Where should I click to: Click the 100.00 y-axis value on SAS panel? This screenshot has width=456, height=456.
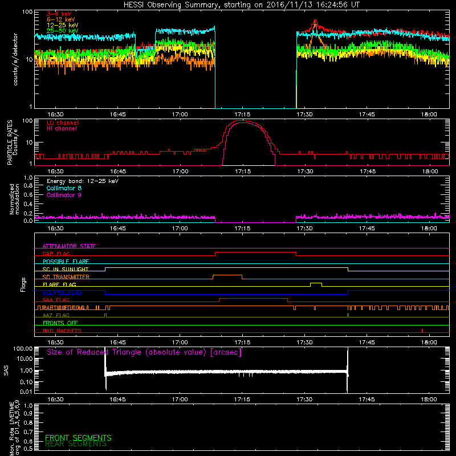pyautogui.click(x=23, y=348)
